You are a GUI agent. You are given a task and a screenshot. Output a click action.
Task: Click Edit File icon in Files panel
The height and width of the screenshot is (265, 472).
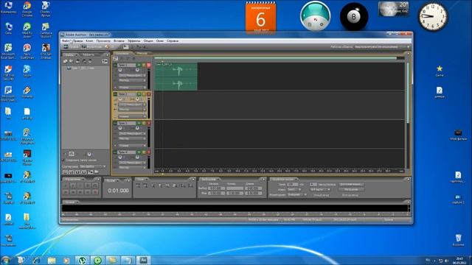coord(77,61)
